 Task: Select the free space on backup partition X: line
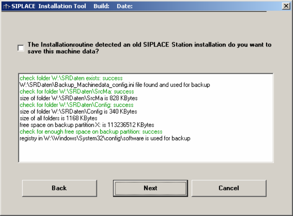[x=87, y=125]
